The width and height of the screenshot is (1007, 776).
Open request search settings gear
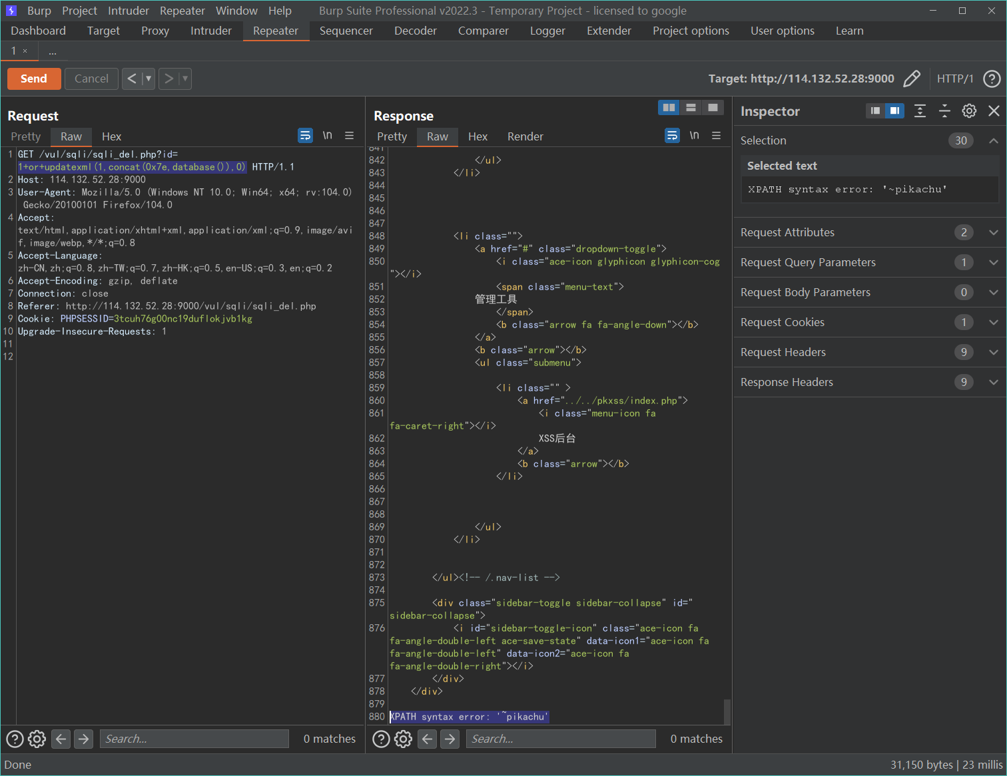[x=37, y=739]
